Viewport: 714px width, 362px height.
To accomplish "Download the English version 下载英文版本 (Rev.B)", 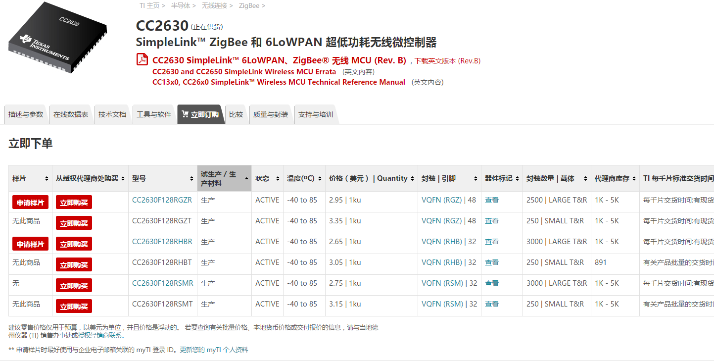I will (x=447, y=61).
